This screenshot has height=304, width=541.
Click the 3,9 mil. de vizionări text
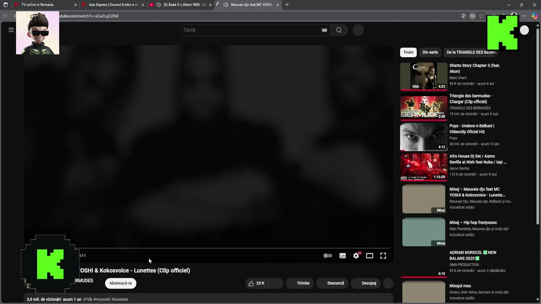(44, 299)
